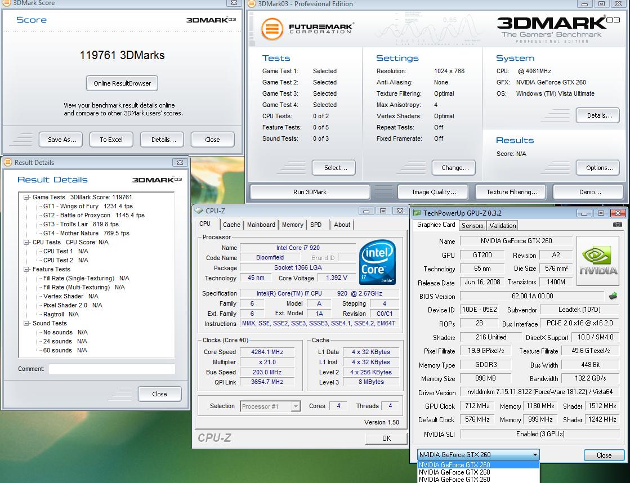Collapse the Feature Tests tree node
The image size is (630, 483).
tap(26, 269)
